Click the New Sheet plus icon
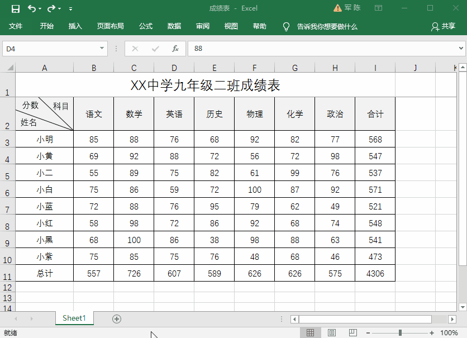The height and width of the screenshot is (338, 467). 117,318
